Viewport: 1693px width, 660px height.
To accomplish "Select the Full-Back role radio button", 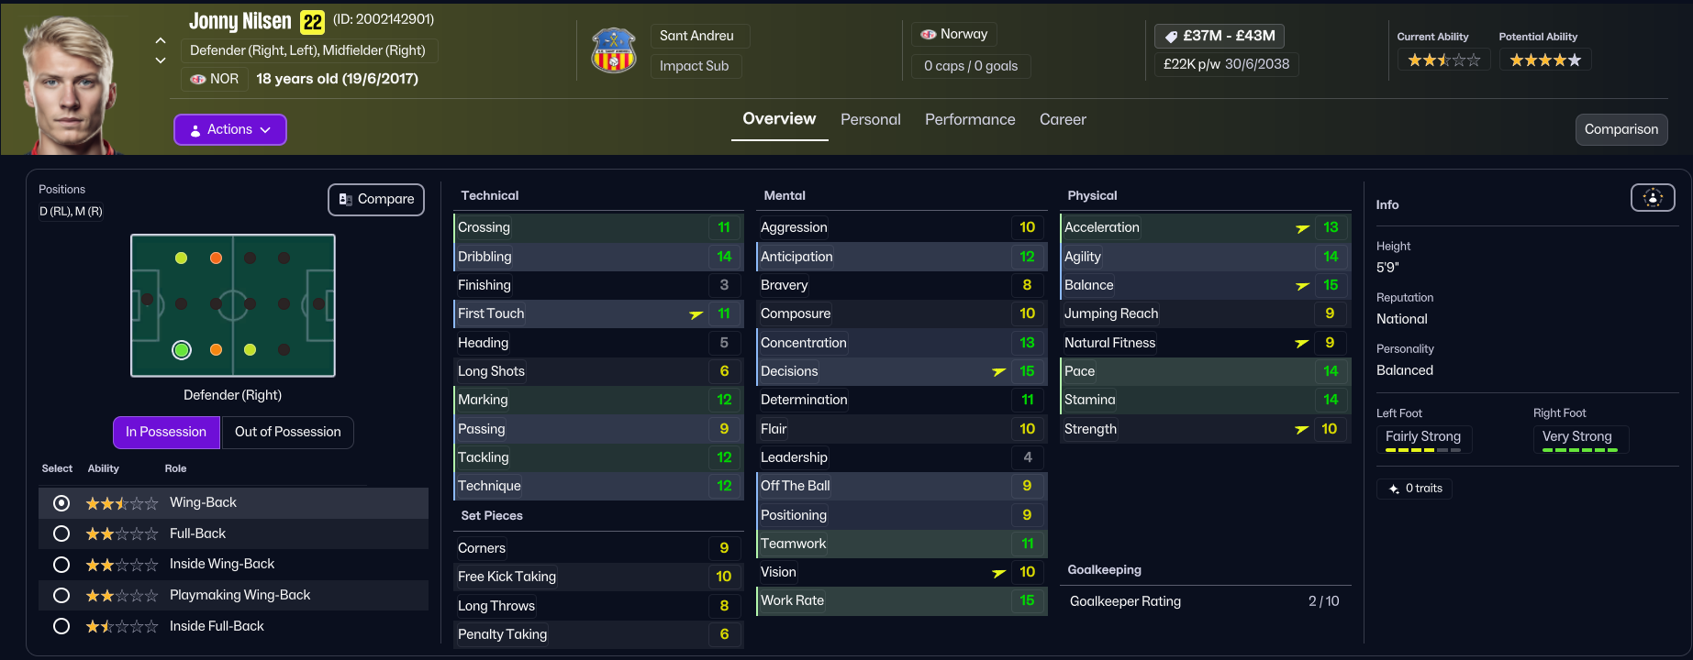I will pos(61,533).
